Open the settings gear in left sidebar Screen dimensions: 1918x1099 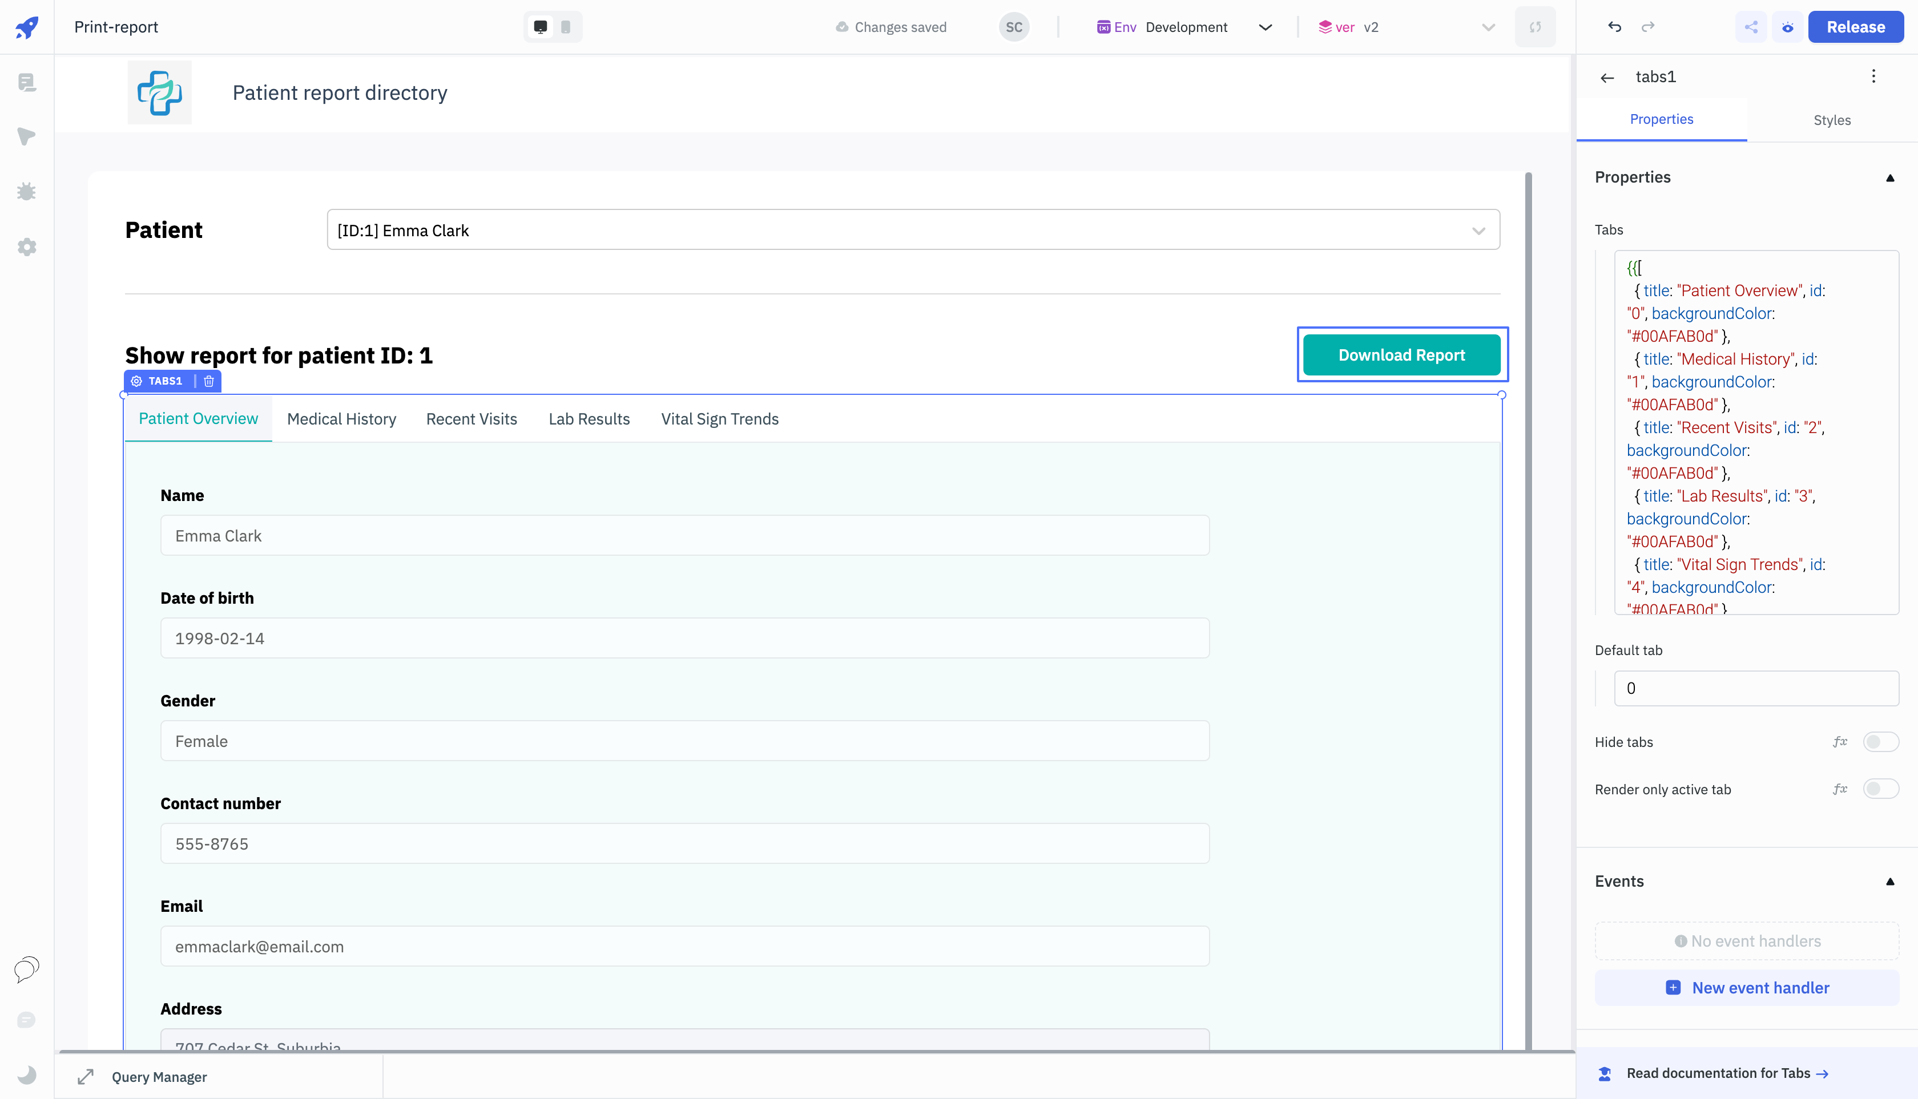coord(26,247)
